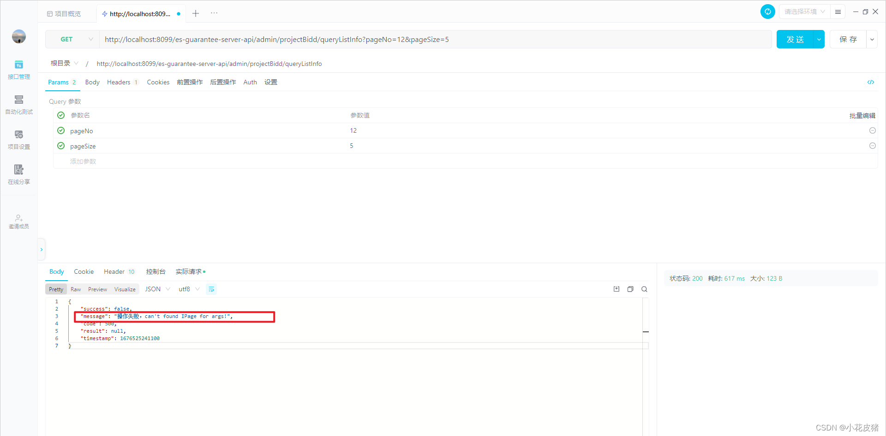This screenshot has height=436, width=886.
Task: Open the 根目录 folder dropdown
Action: [64, 63]
